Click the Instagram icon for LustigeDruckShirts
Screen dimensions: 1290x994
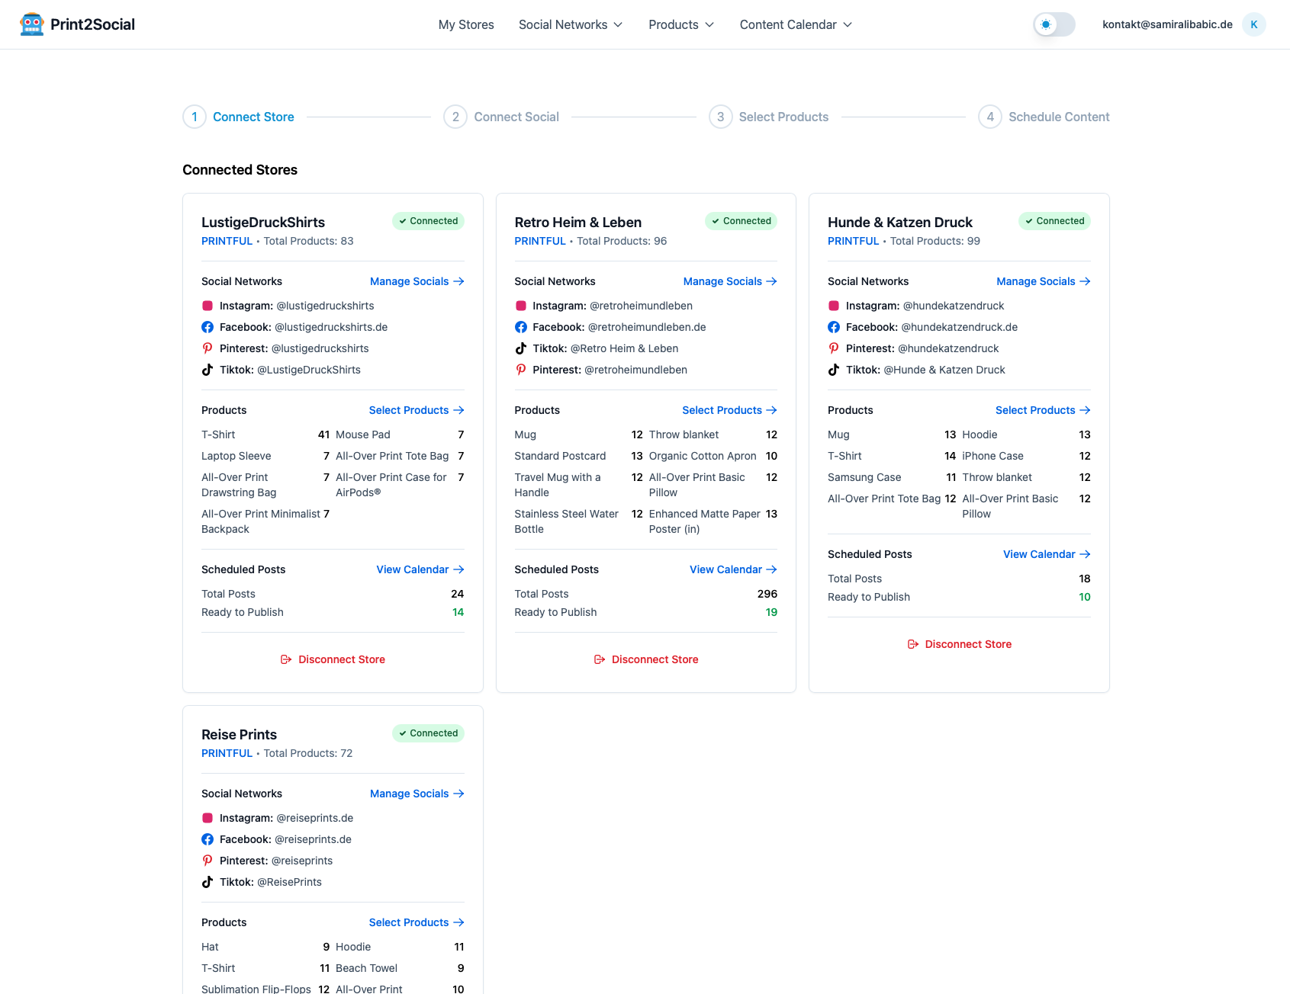click(207, 306)
